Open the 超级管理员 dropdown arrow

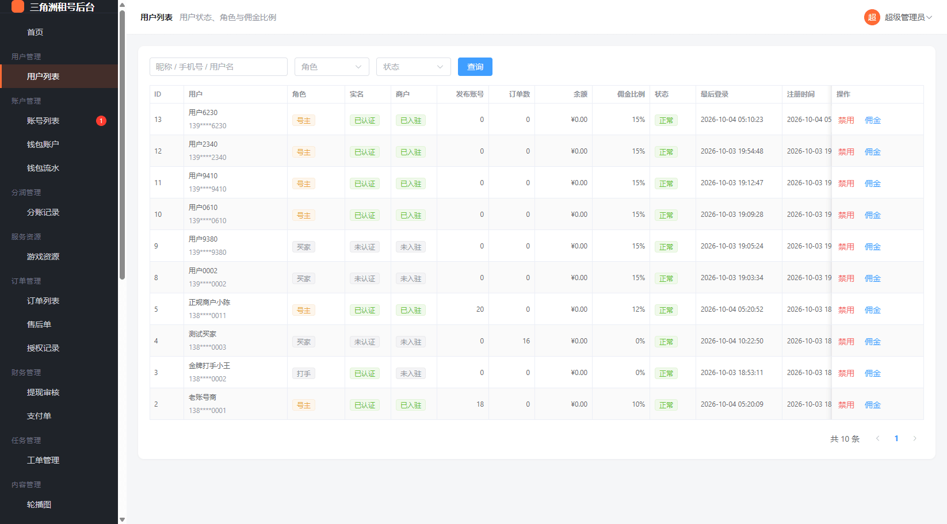[929, 17]
